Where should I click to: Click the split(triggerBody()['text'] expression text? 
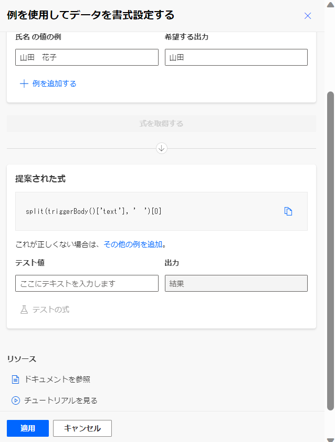click(93, 211)
